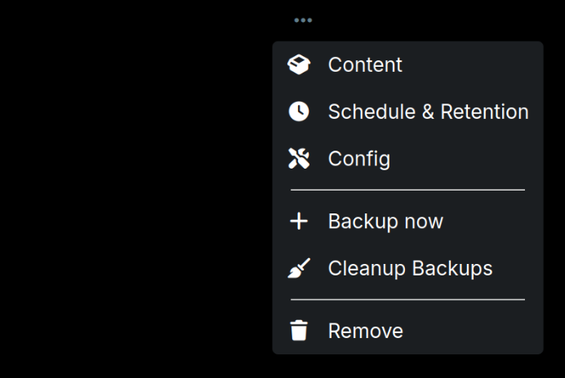Collapse the menu via the ellipsis button
The width and height of the screenshot is (565, 378).
303,20
